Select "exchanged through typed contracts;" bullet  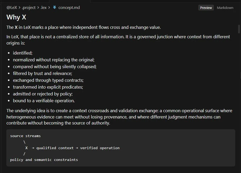(48, 80)
